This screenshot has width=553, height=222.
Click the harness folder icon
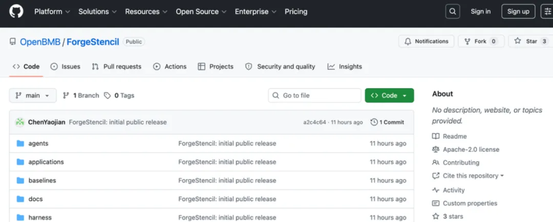pos(20,217)
